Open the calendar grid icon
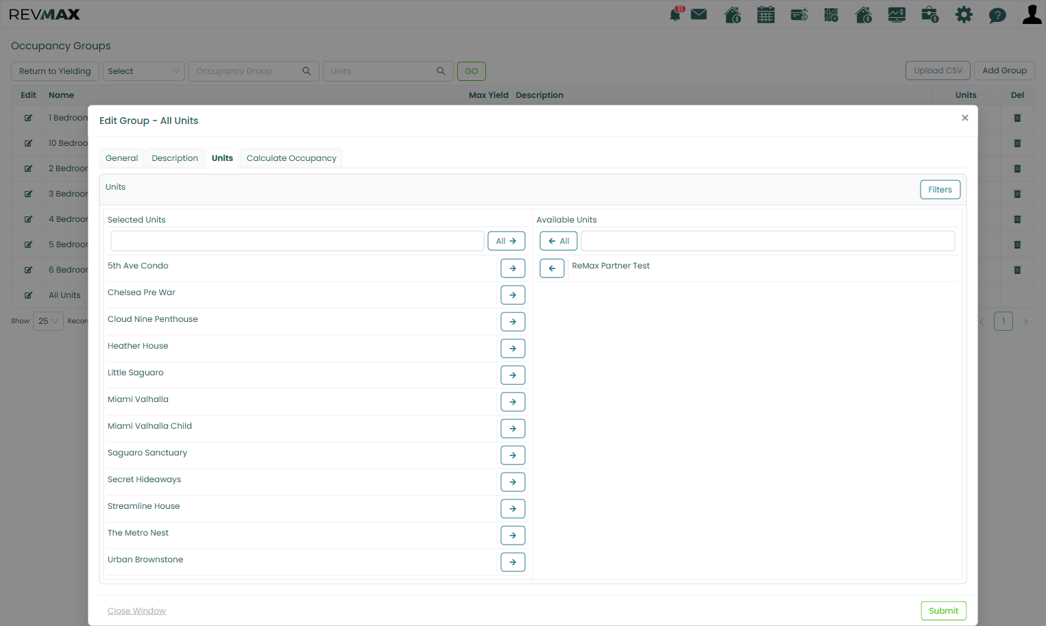 click(x=766, y=14)
